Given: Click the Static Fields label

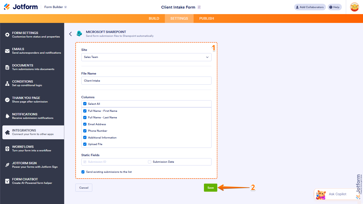Looking at the screenshot, I should (x=90, y=155).
